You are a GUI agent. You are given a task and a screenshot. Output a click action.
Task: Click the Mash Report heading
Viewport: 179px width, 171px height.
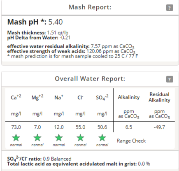coord(90,7)
